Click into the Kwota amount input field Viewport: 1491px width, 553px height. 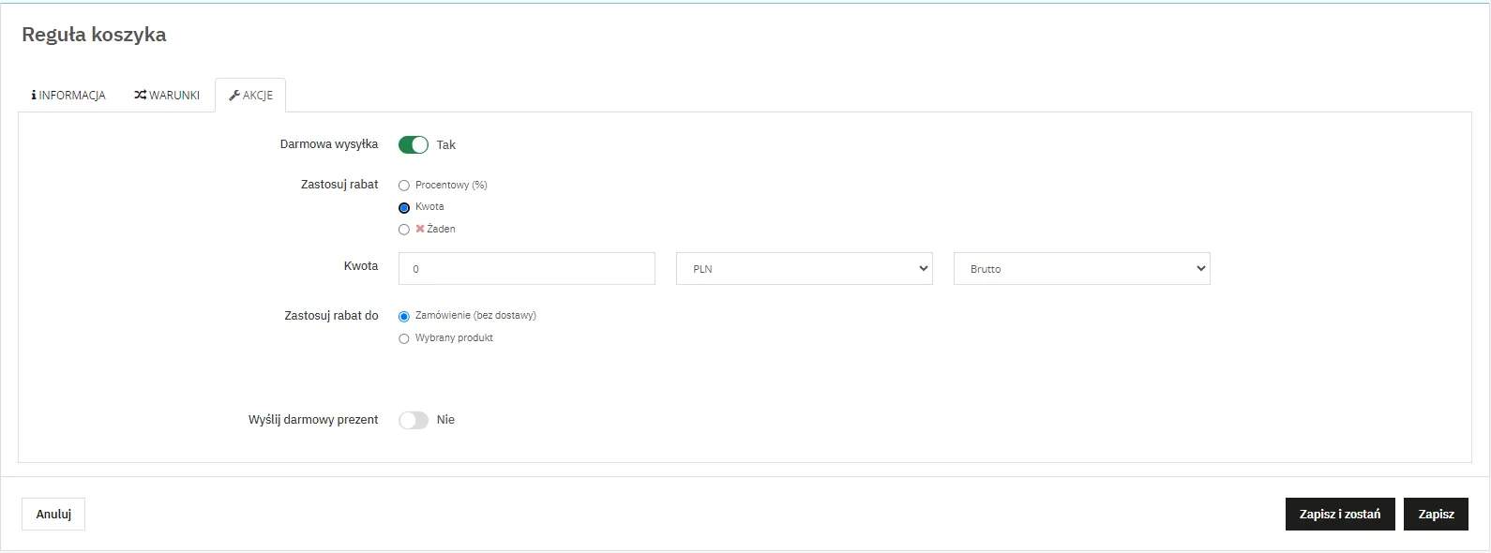526,269
